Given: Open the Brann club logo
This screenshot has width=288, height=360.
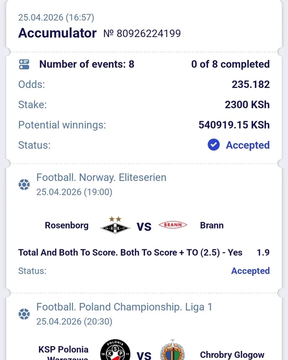Looking at the screenshot, I should point(173,225).
